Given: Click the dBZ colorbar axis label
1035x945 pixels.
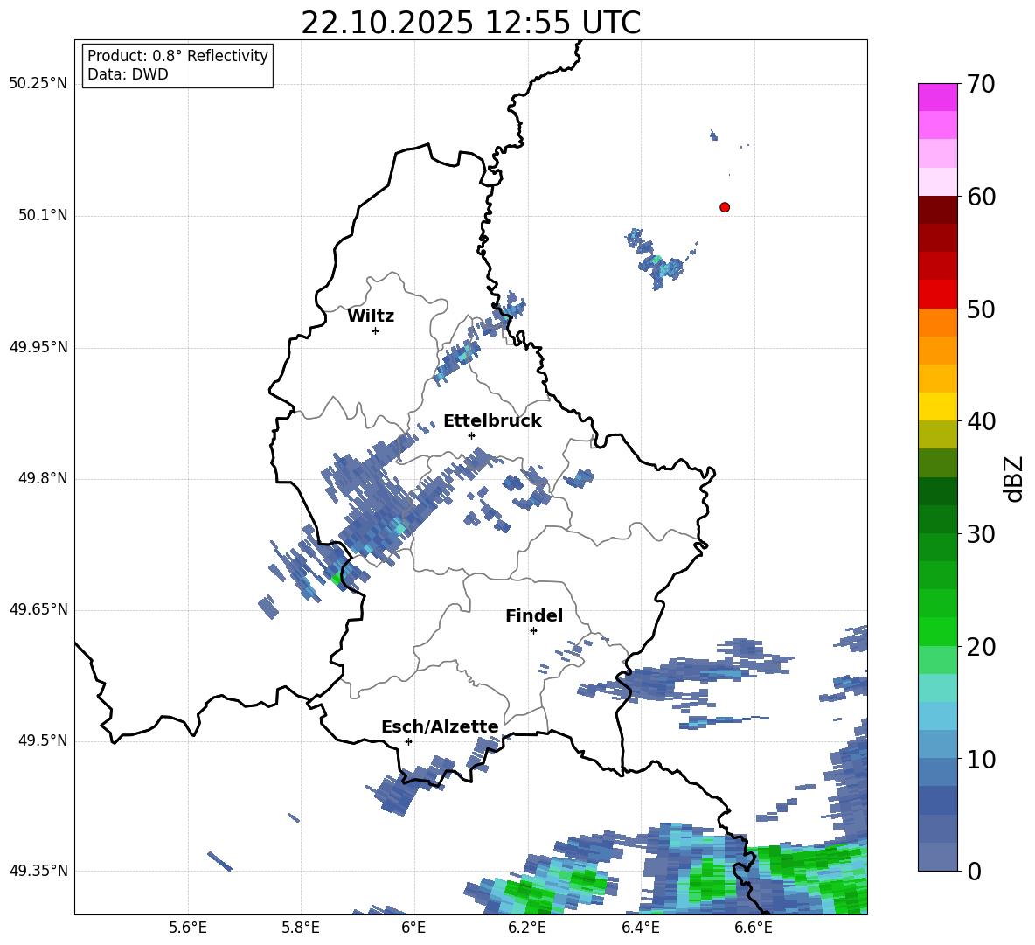Looking at the screenshot, I should coord(1015,478).
